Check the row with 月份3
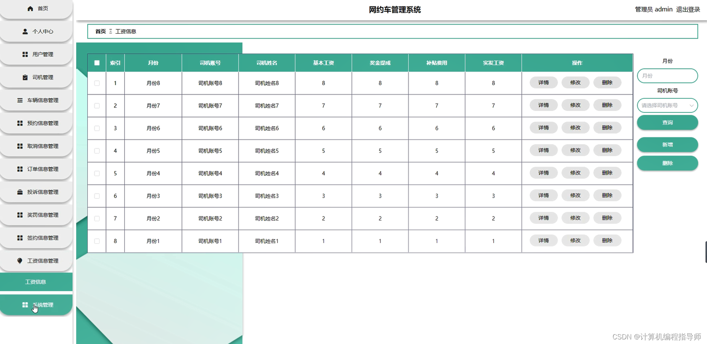The width and height of the screenshot is (707, 344). coord(97,196)
